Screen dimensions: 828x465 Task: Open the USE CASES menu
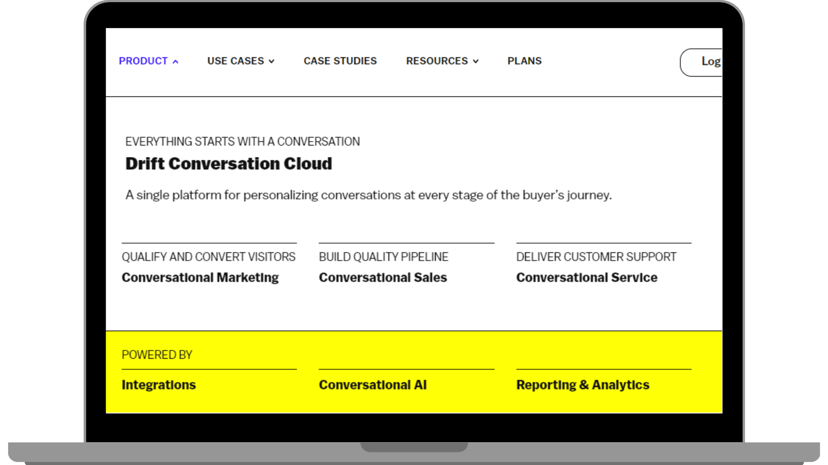point(235,61)
